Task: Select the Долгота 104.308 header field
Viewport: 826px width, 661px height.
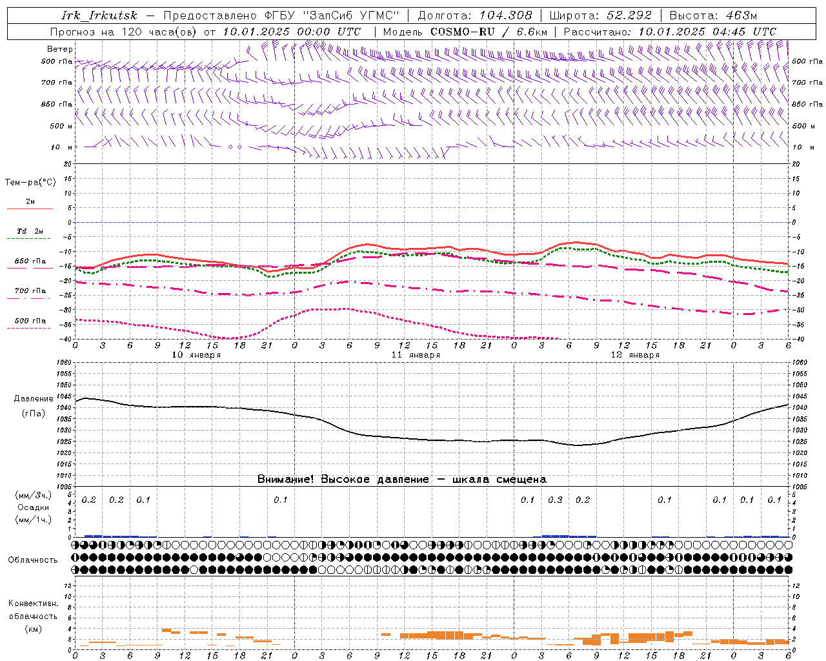Action: pyautogui.click(x=475, y=15)
